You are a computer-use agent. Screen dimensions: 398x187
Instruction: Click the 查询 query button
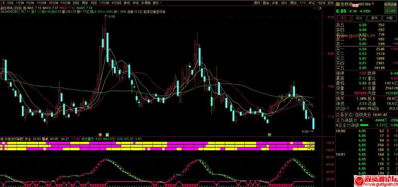click(x=374, y=18)
